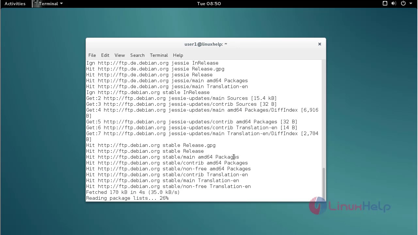Click the 'stable/main amd64 Packages' line
Image resolution: width=418 pixels, height=235 pixels.
[x=163, y=157]
